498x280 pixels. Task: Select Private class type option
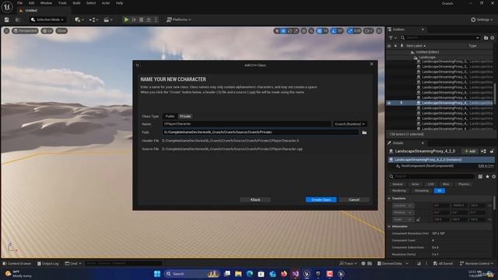pyautogui.click(x=185, y=116)
